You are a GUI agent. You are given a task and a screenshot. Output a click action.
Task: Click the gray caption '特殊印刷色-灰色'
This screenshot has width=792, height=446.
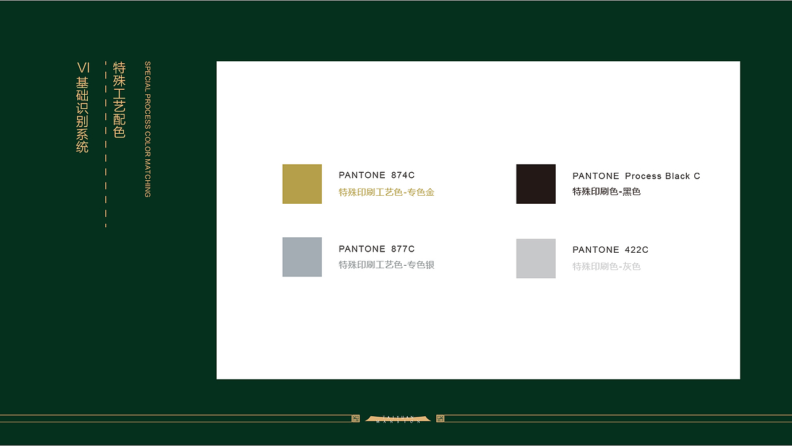pos(606,266)
